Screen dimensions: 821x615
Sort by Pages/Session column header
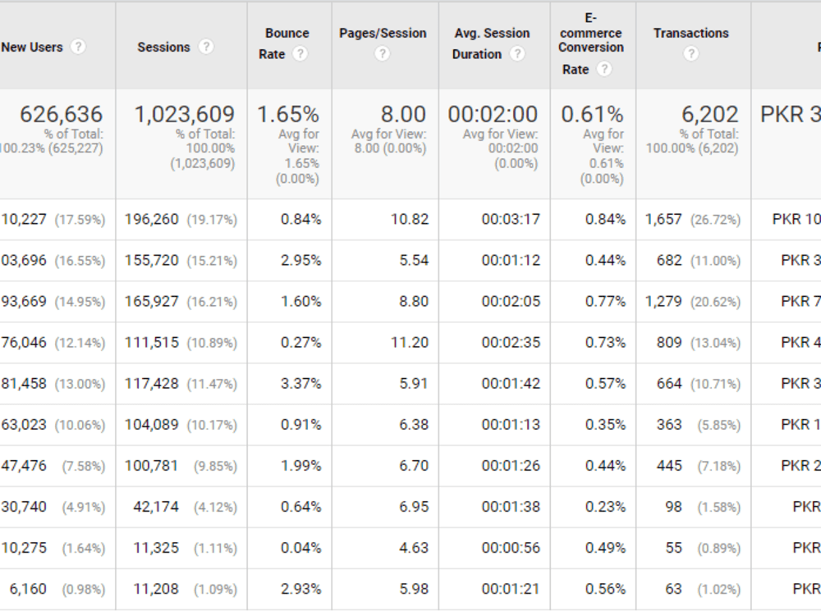(x=383, y=34)
